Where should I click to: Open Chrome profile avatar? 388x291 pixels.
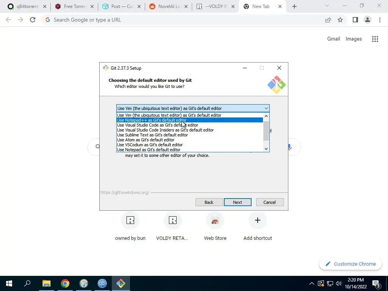[x=368, y=20]
